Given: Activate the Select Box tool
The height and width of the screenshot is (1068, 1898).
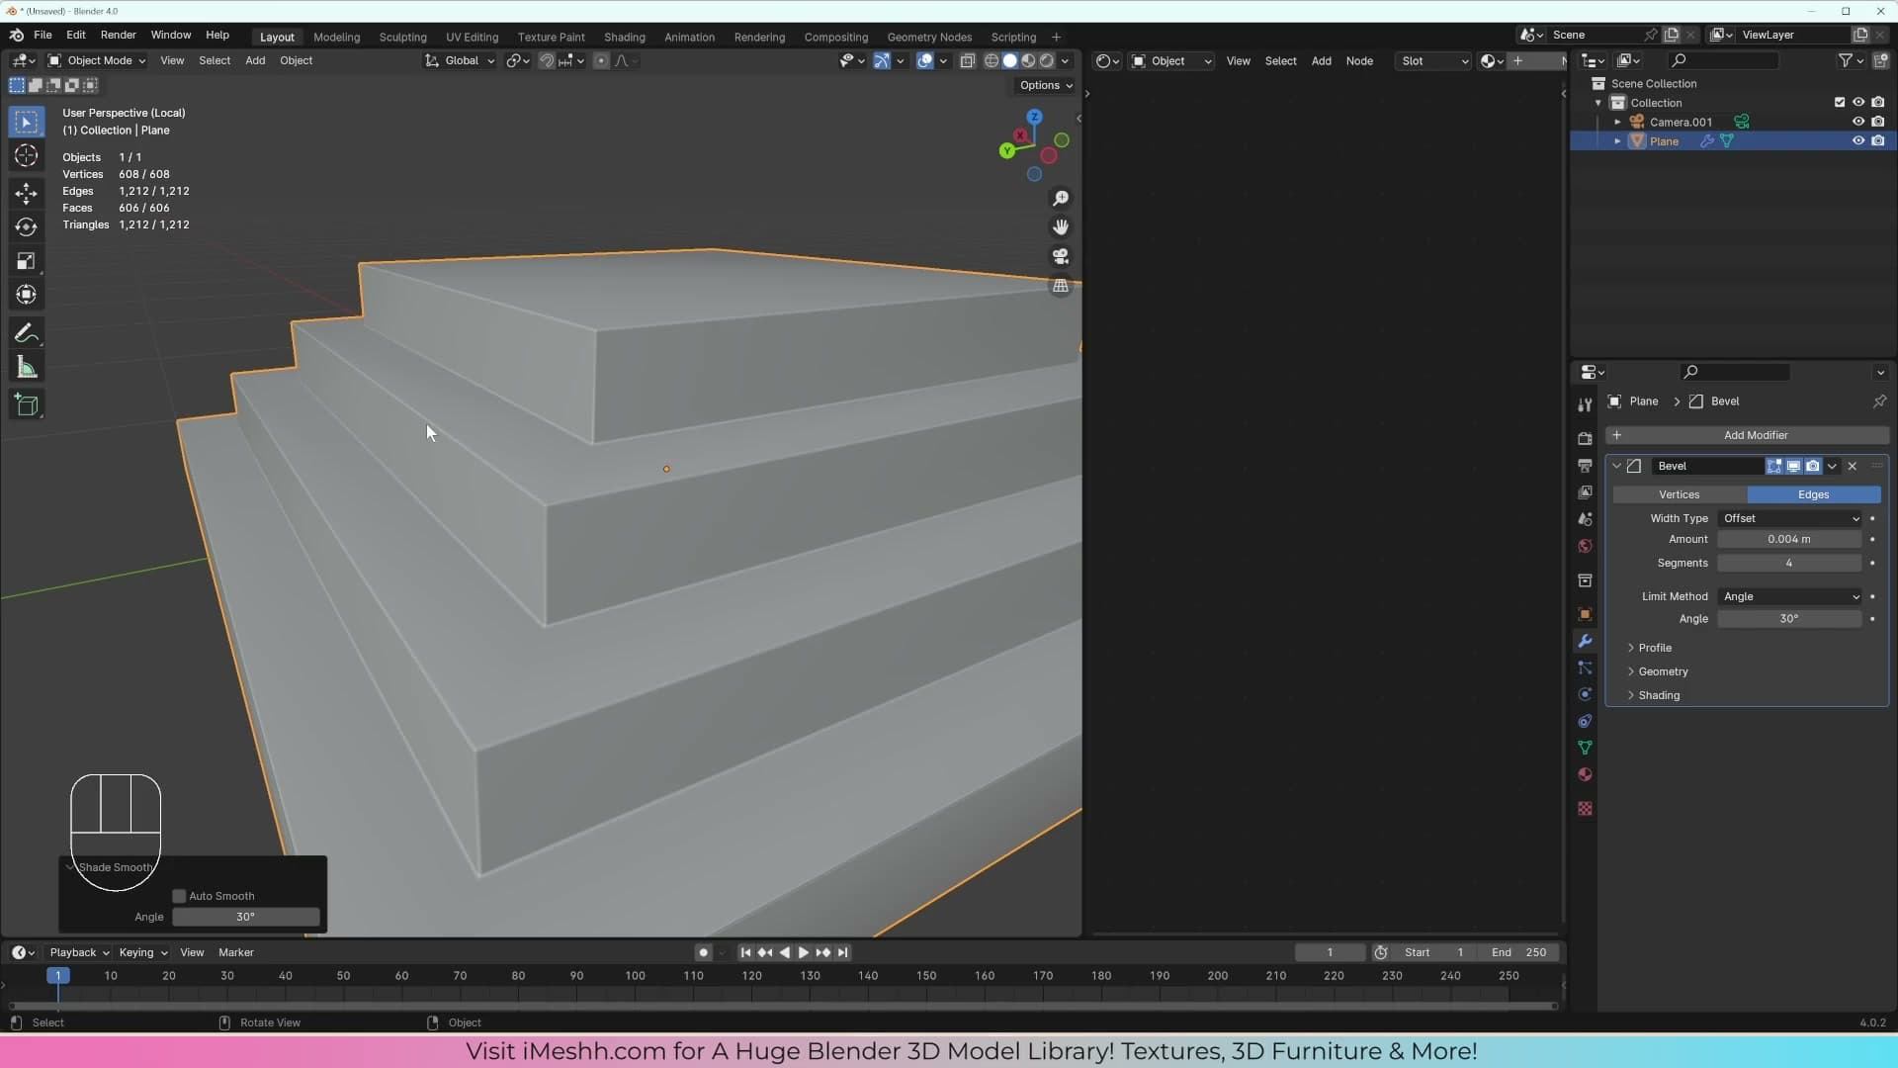Looking at the screenshot, I should click(x=27, y=123).
